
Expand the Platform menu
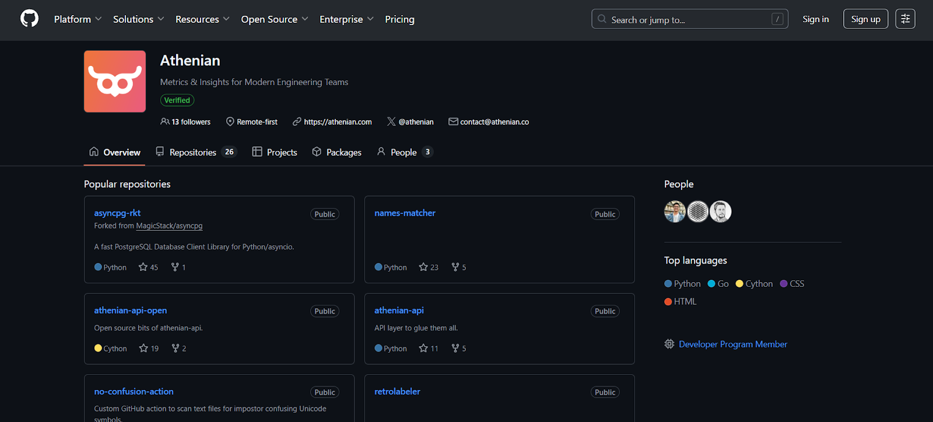78,19
